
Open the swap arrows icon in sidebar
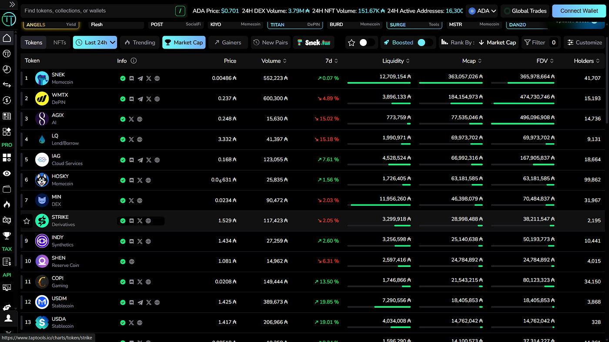pyautogui.click(x=7, y=85)
